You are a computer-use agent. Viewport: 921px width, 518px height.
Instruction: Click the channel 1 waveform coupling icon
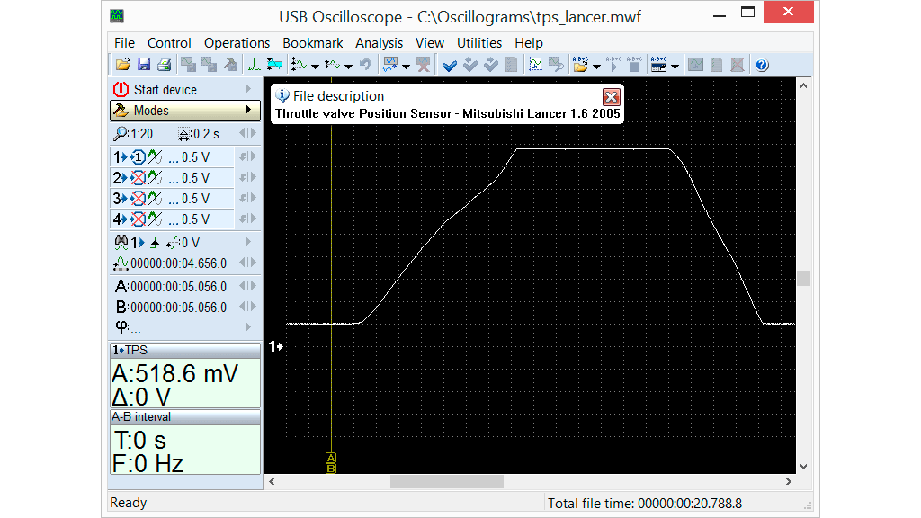155,156
